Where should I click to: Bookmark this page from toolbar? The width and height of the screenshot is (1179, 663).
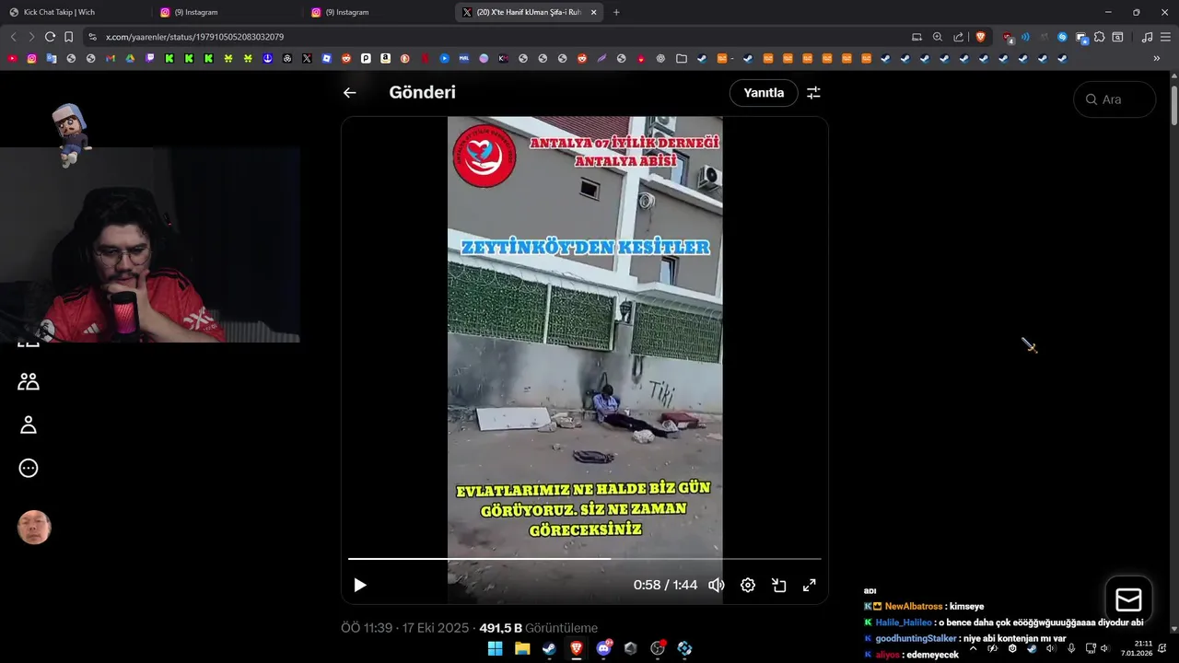(x=68, y=37)
